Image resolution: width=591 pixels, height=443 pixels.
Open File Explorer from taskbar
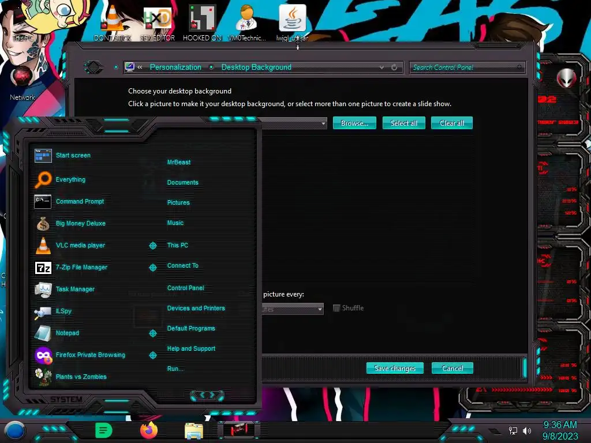(x=194, y=431)
